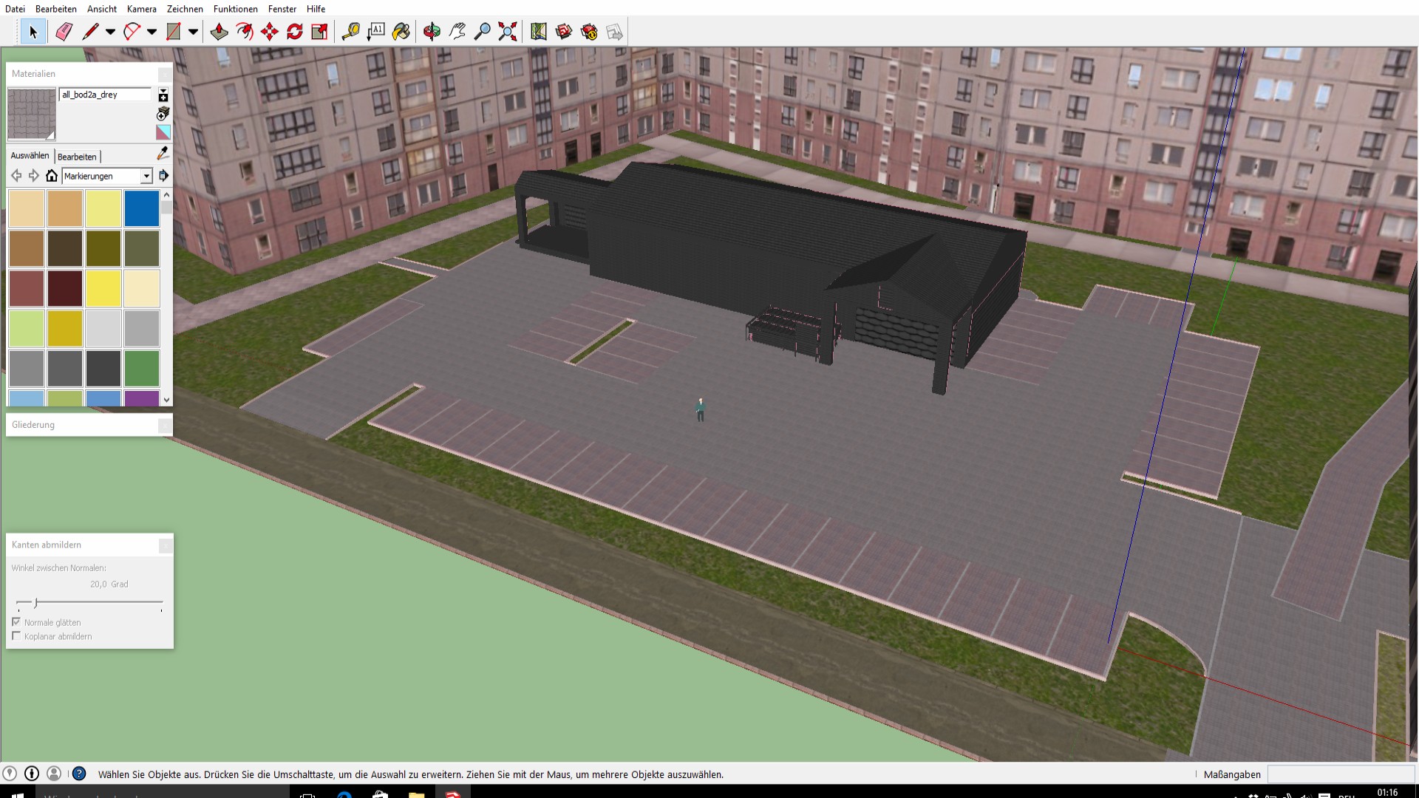This screenshot has height=798, width=1419.
Task: Select the Orbit camera tool
Action: [x=432, y=32]
